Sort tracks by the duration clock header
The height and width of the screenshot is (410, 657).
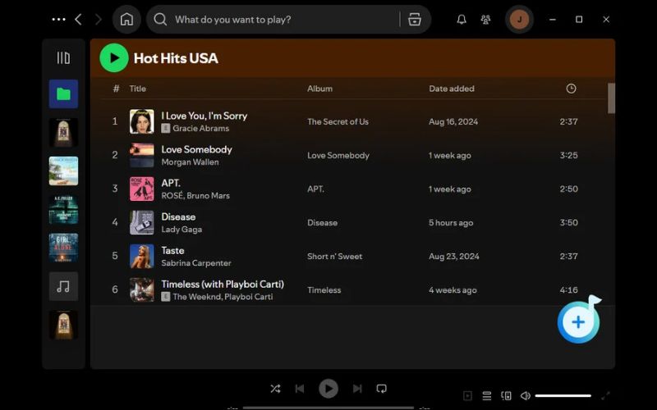pos(571,89)
